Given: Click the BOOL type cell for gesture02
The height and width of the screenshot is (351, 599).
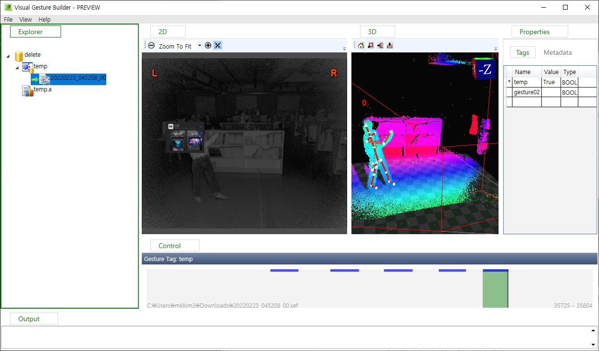Looking at the screenshot, I should pyautogui.click(x=569, y=92).
